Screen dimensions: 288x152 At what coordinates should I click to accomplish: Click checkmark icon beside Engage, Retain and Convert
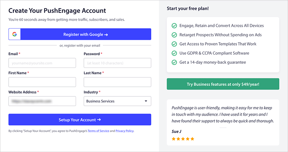pos(174,26)
